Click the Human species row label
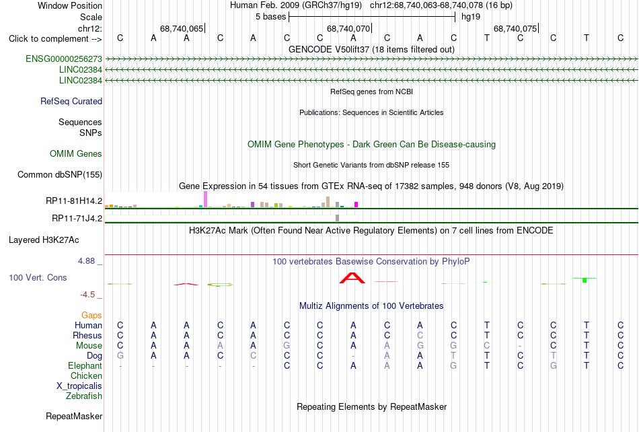The width and height of the screenshot is (639, 432). click(x=88, y=325)
